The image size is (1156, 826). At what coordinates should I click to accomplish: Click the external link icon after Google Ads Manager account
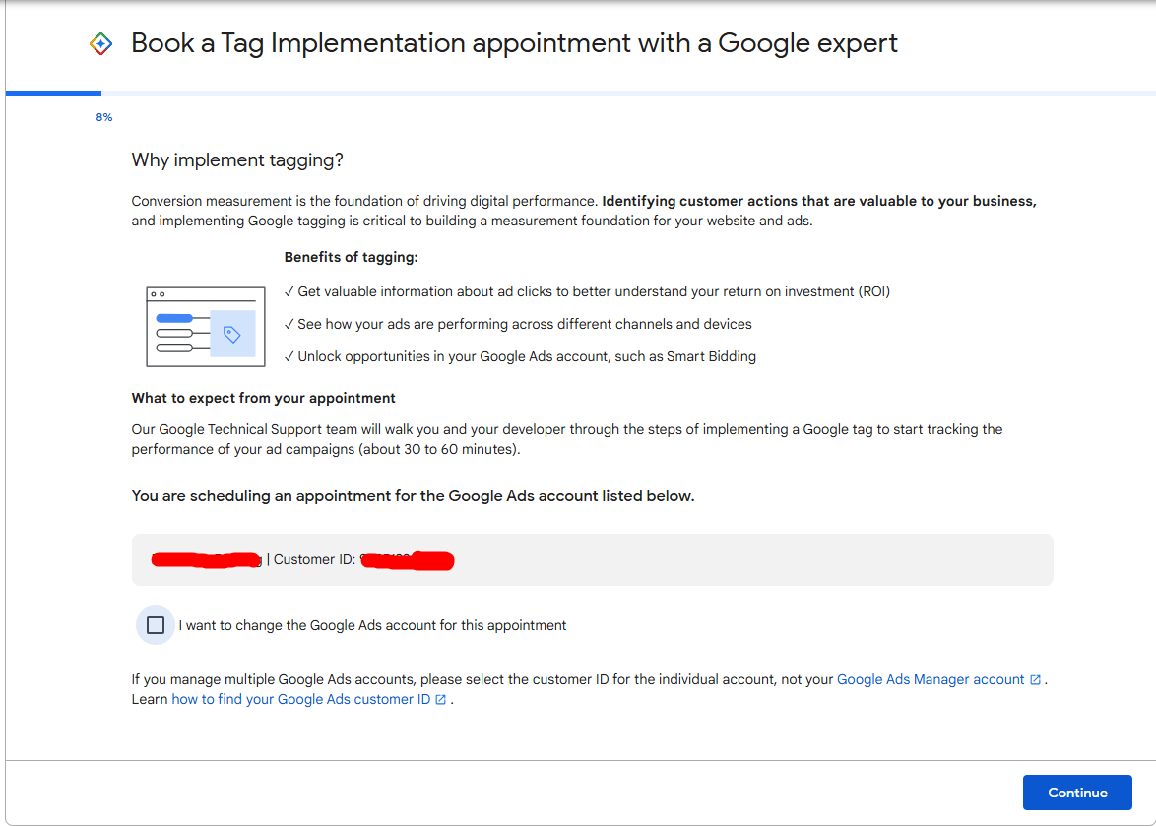1037,679
